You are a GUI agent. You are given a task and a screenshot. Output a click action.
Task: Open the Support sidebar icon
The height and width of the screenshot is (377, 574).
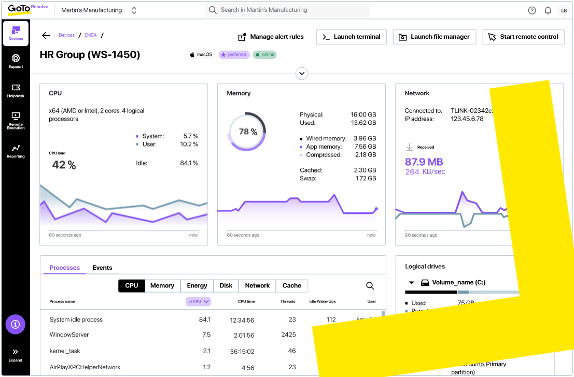16,61
